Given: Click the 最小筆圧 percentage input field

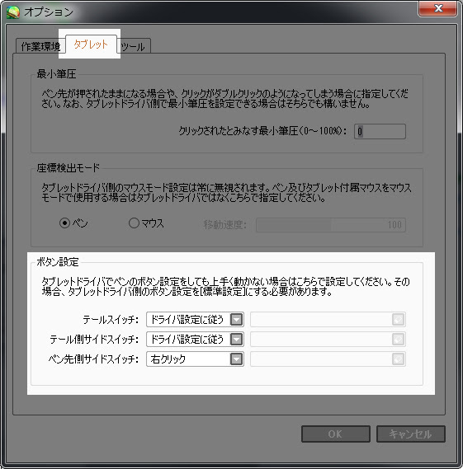Looking at the screenshot, I should click(380, 131).
